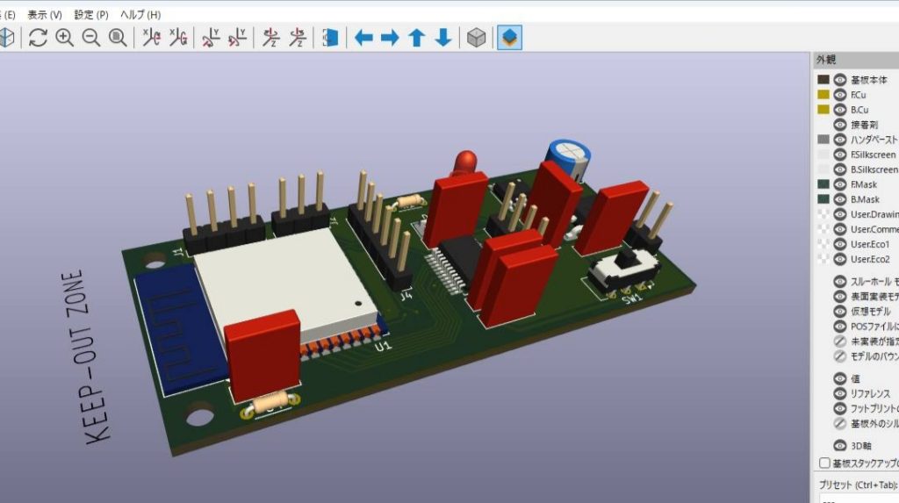This screenshot has width=899, height=503.
Task: Rotate board clockwise around X axis
Action: [x=152, y=38]
